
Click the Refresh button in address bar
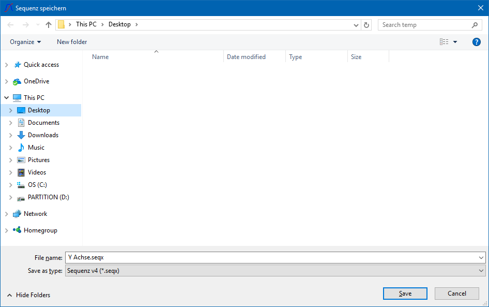367,25
